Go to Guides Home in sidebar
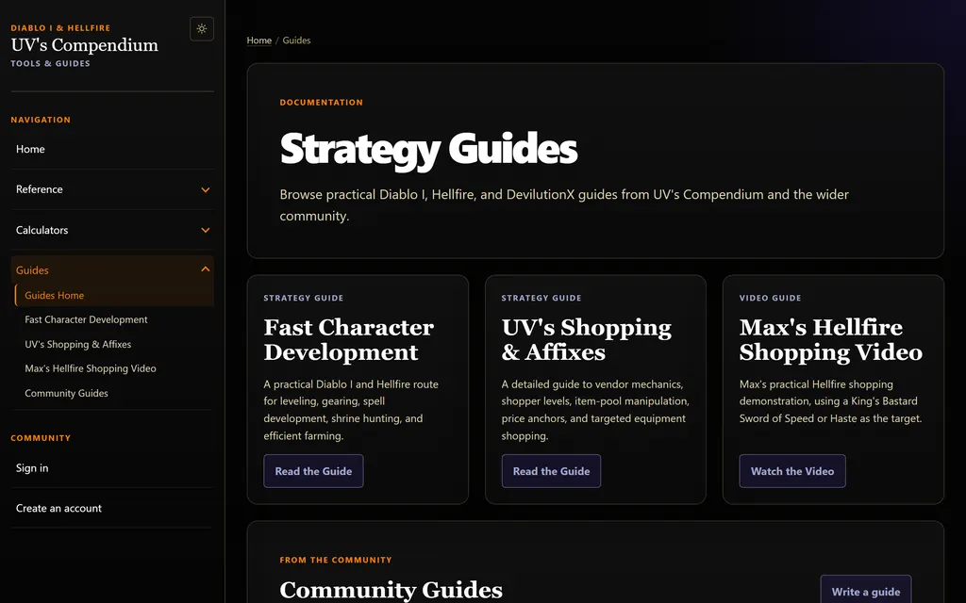 point(114,295)
